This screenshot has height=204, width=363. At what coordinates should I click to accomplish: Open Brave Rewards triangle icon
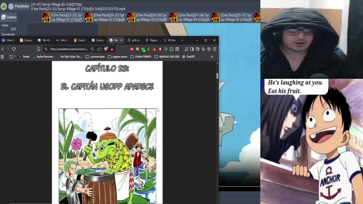click(x=112, y=49)
